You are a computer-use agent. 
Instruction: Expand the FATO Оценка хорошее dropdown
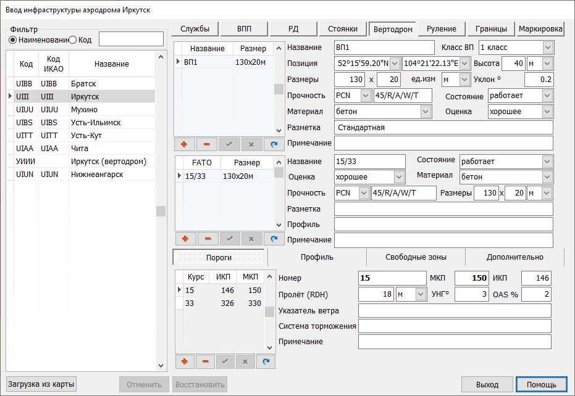tap(398, 177)
